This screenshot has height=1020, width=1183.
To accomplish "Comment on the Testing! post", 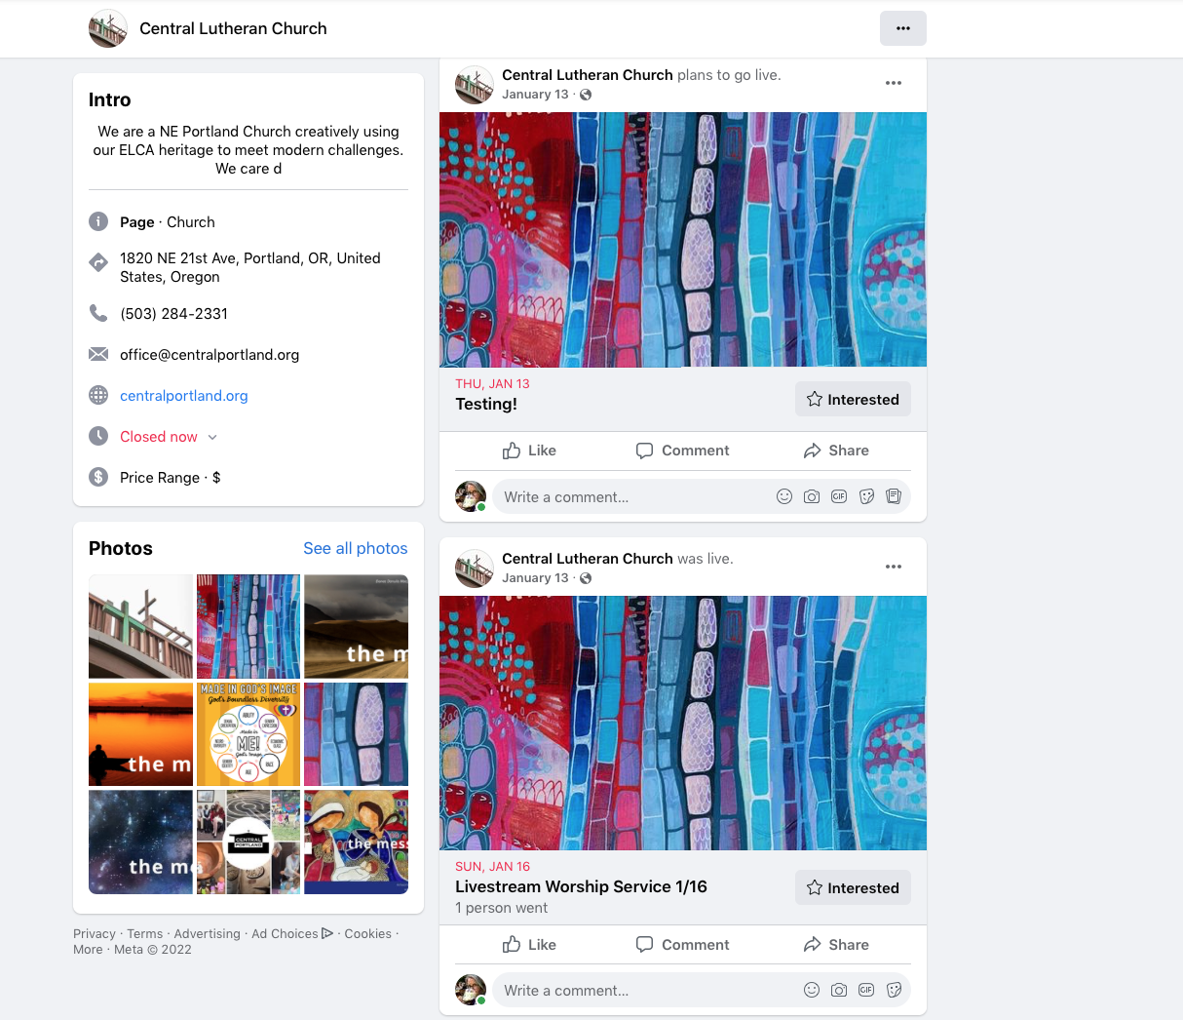I will tap(682, 451).
